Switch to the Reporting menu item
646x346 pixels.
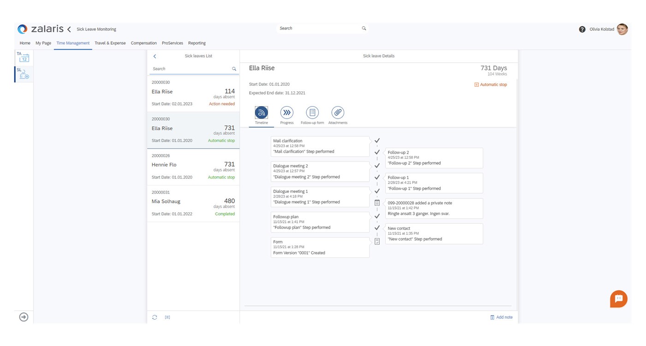pyautogui.click(x=197, y=43)
